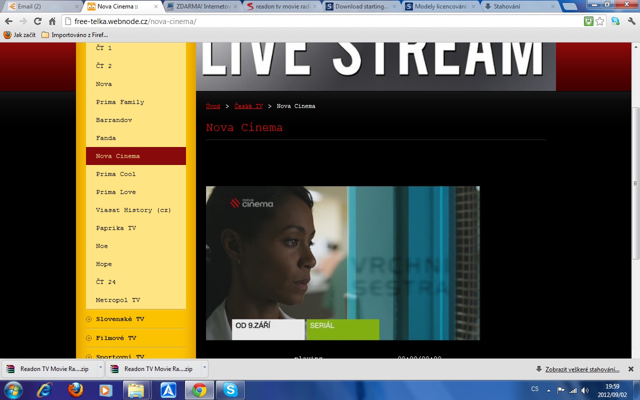Screen dimensions: 640x400
Task: Follow the Úvod breadcrumb link
Action: point(213,106)
